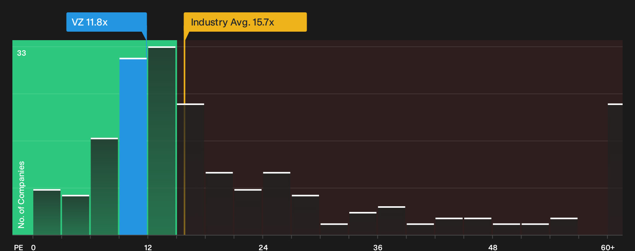The width and height of the screenshot is (635, 251).
Task: Click the '48' x-axis tick label
Action: [493, 247]
